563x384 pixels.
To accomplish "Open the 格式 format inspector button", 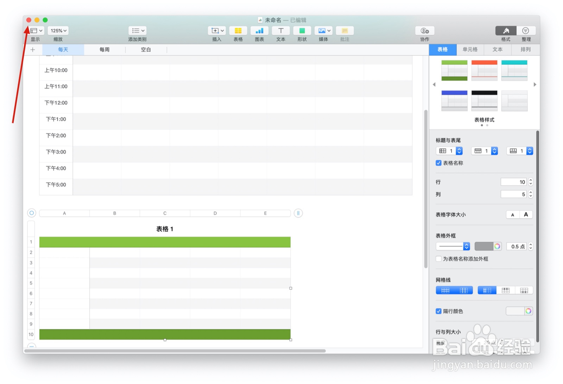I will coord(506,31).
